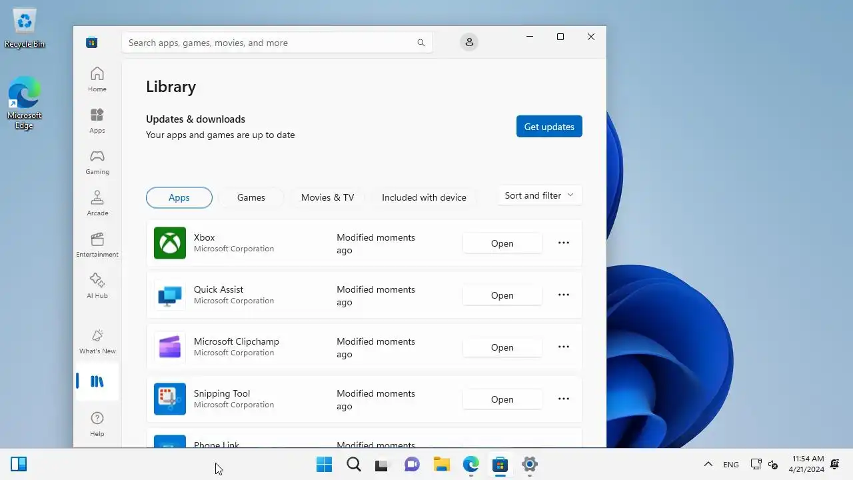
Task: Open Chat app on taskbar
Action: (x=412, y=464)
